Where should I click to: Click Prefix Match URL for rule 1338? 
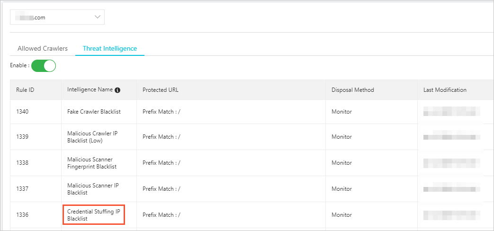click(162, 163)
